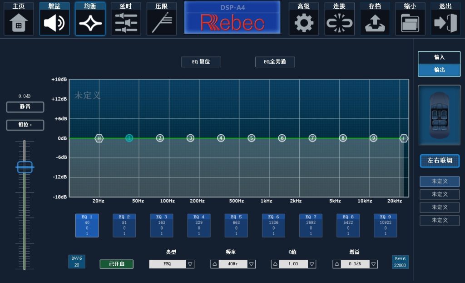
Task: Select EQ node 2 on the curve
Action: pyautogui.click(x=160, y=138)
